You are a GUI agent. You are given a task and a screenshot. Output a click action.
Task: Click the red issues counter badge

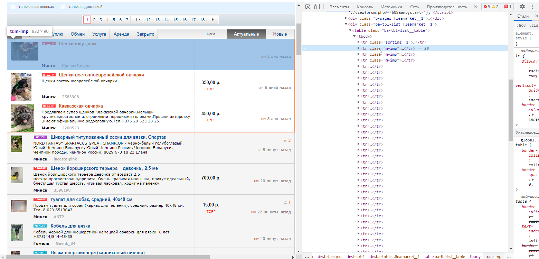coord(508,7)
